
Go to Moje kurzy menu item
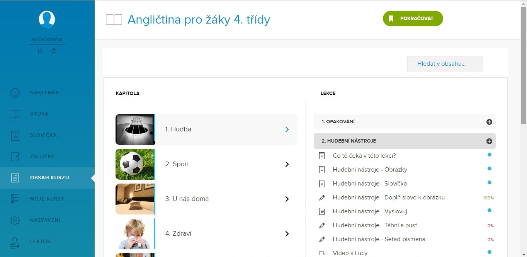coord(47,199)
